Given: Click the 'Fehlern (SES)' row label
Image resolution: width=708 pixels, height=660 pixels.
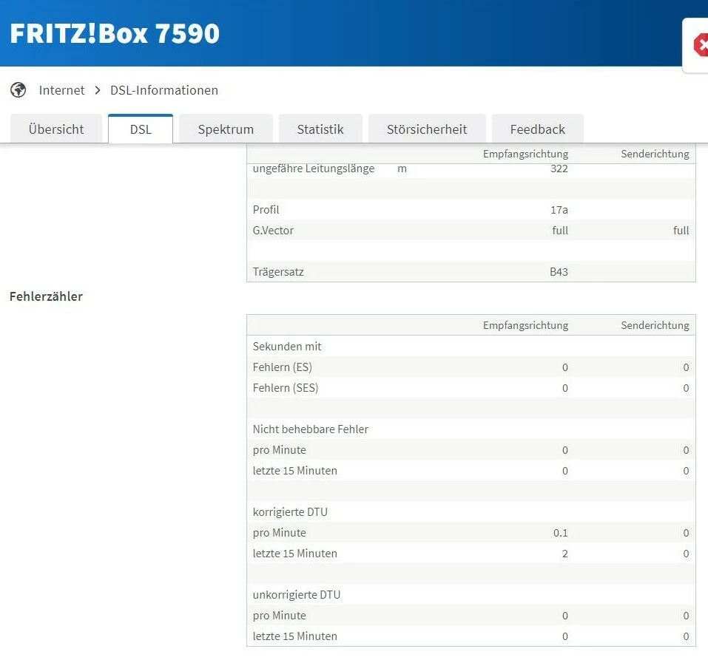Looking at the screenshot, I should point(286,388).
